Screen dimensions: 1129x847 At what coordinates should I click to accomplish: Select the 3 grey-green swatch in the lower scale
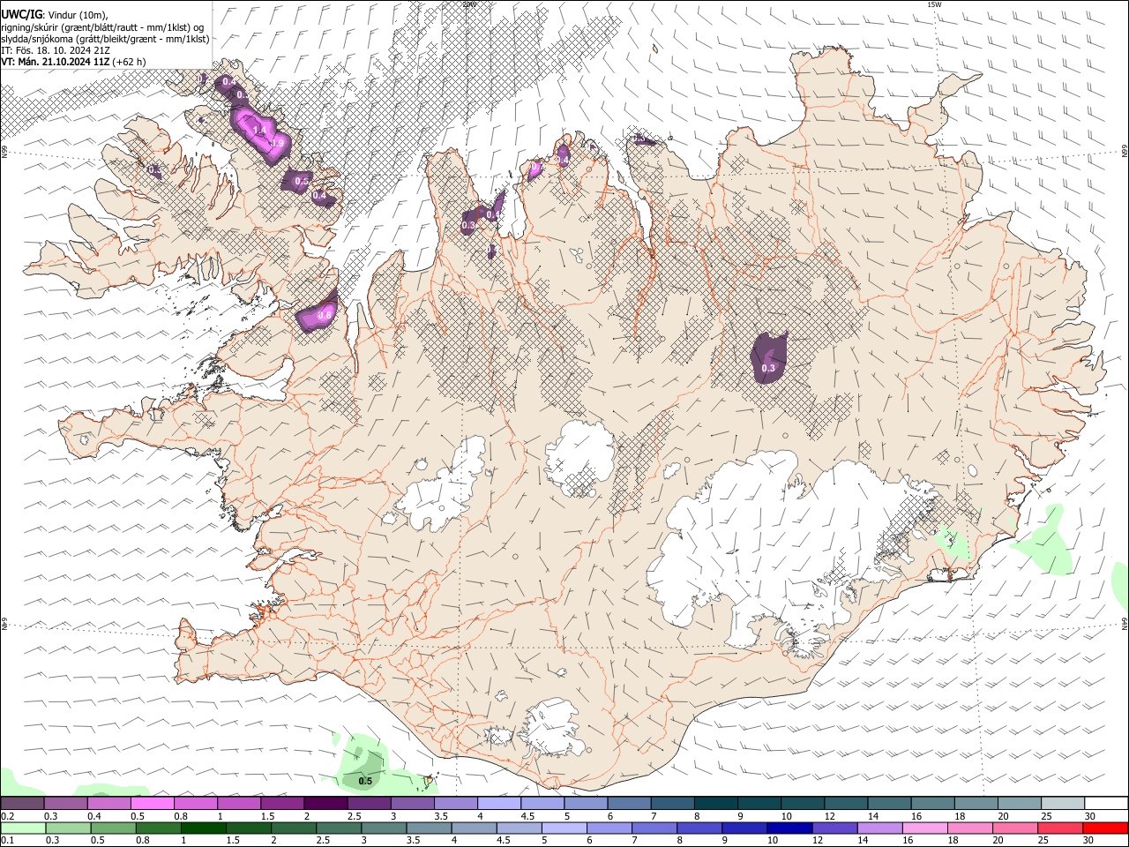click(x=384, y=828)
